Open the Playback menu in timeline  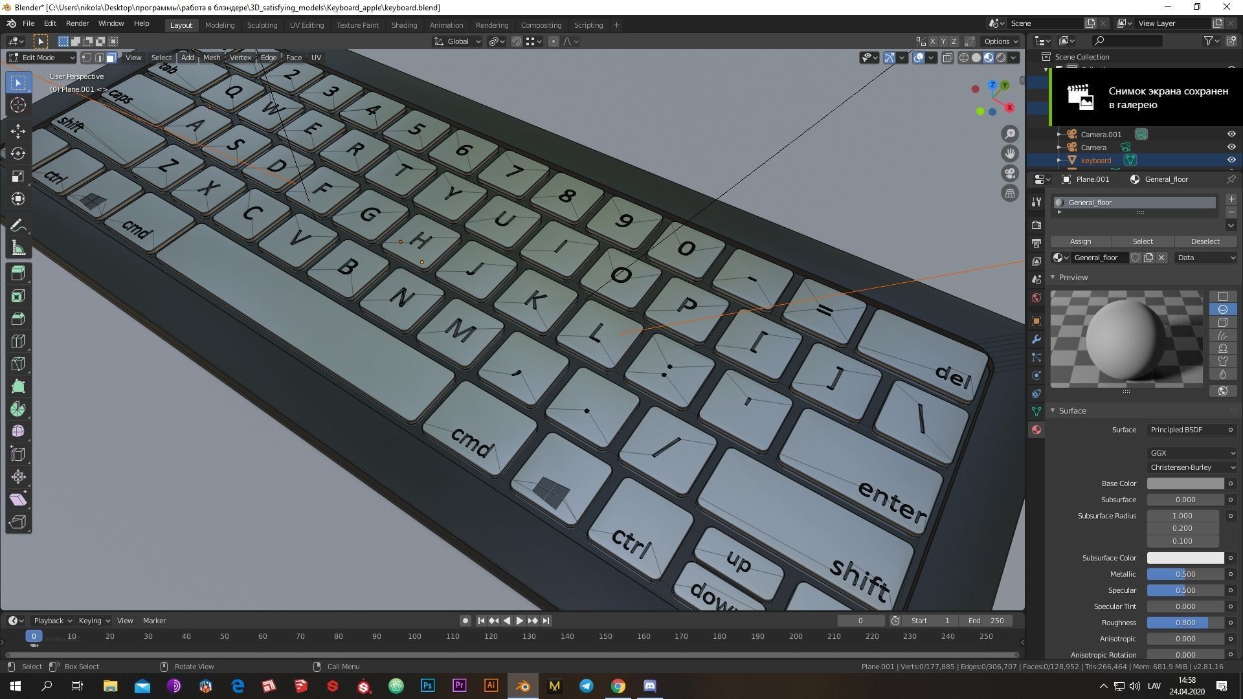coord(52,621)
